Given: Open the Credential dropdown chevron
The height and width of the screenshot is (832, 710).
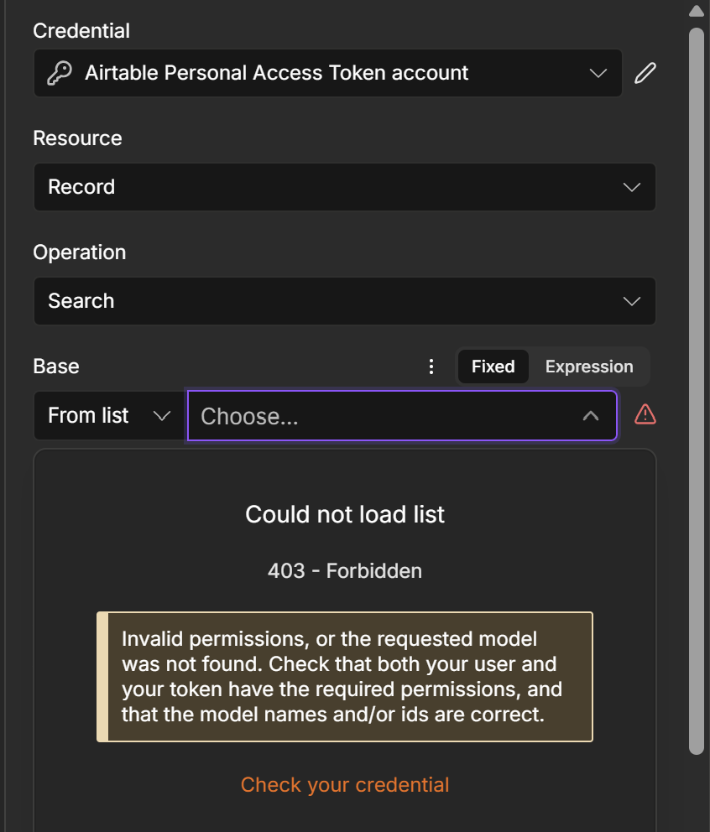Looking at the screenshot, I should click(x=598, y=73).
